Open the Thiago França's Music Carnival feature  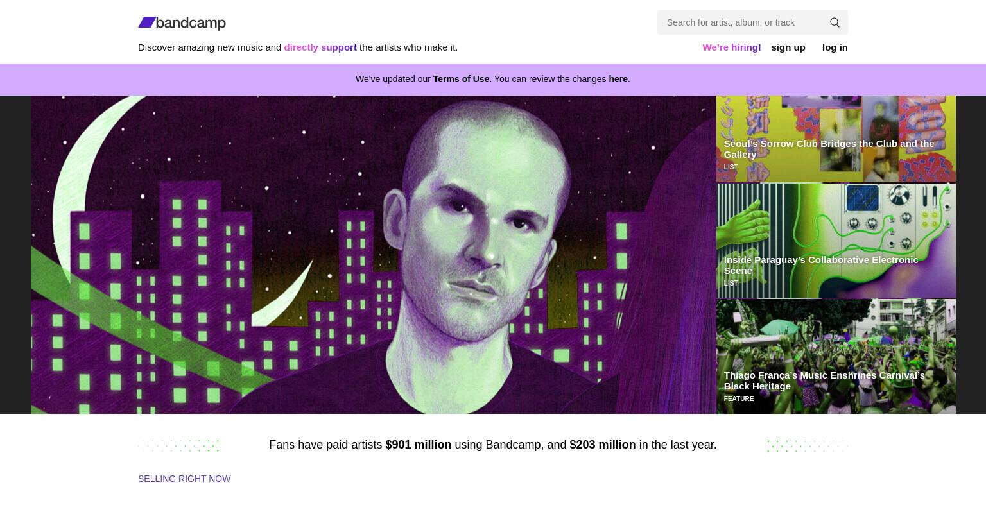pos(824,380)
